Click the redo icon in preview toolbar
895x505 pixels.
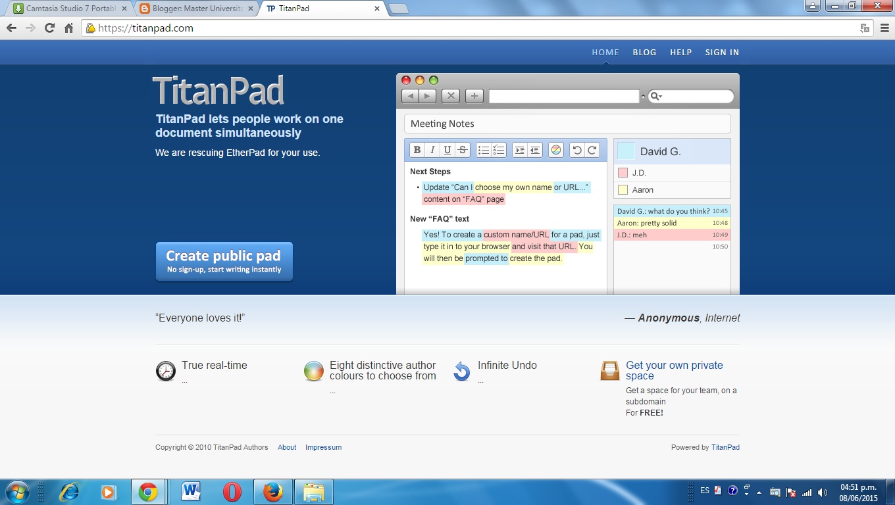coord(592,150)
